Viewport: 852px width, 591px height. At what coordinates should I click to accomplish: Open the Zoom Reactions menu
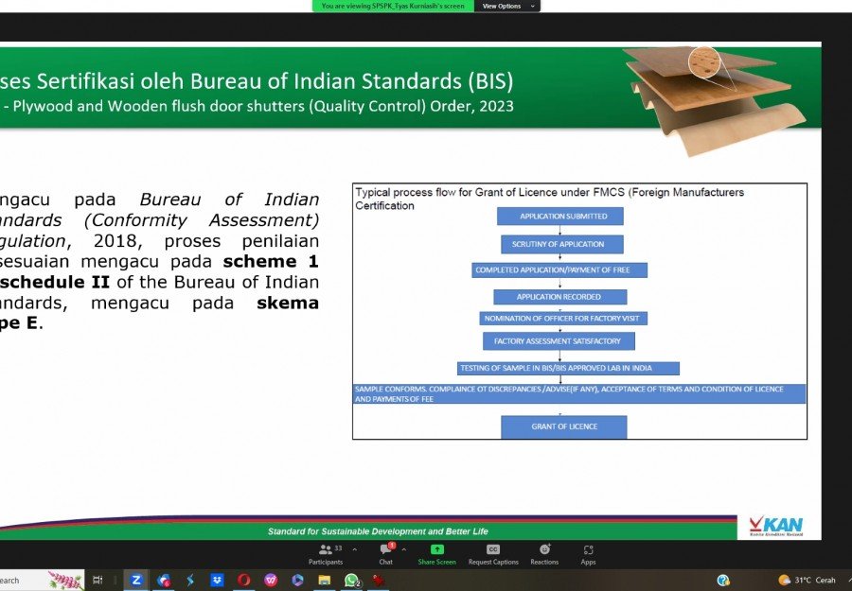click(x=544, y=555)
